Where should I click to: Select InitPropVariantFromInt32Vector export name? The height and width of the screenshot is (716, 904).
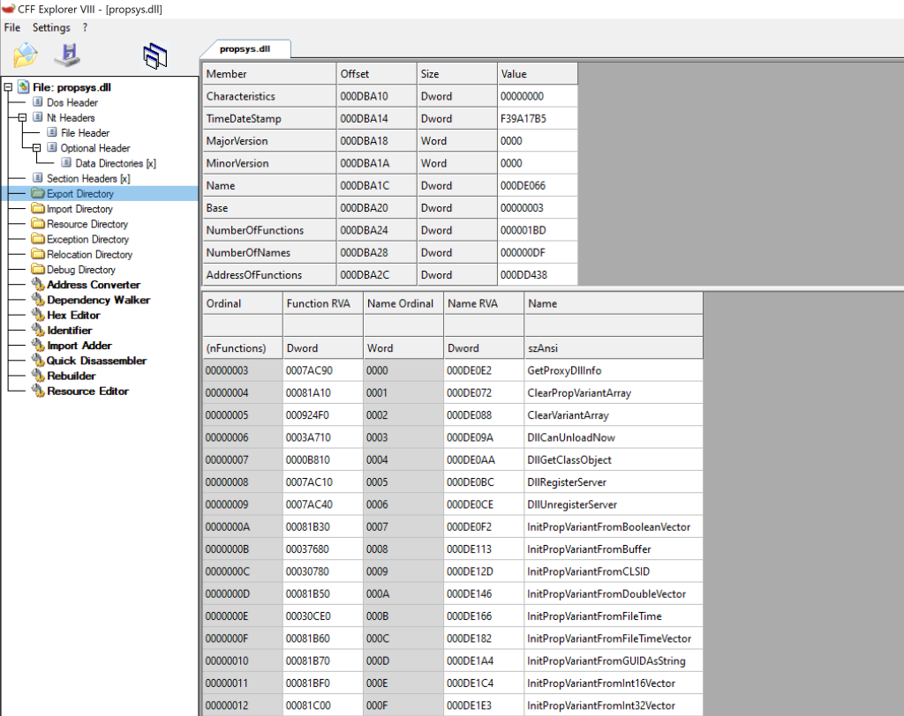(600, 705)
